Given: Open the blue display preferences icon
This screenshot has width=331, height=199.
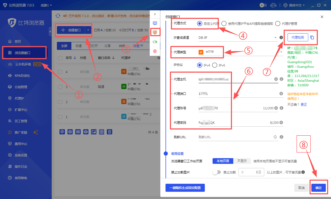Looking at the screenshot, I should pos(155,23).
